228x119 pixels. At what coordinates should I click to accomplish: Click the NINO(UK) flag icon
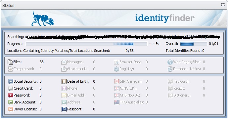pyautogui.click(x=117, y=88)
